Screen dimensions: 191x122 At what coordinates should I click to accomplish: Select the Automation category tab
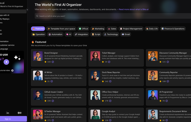55,34
